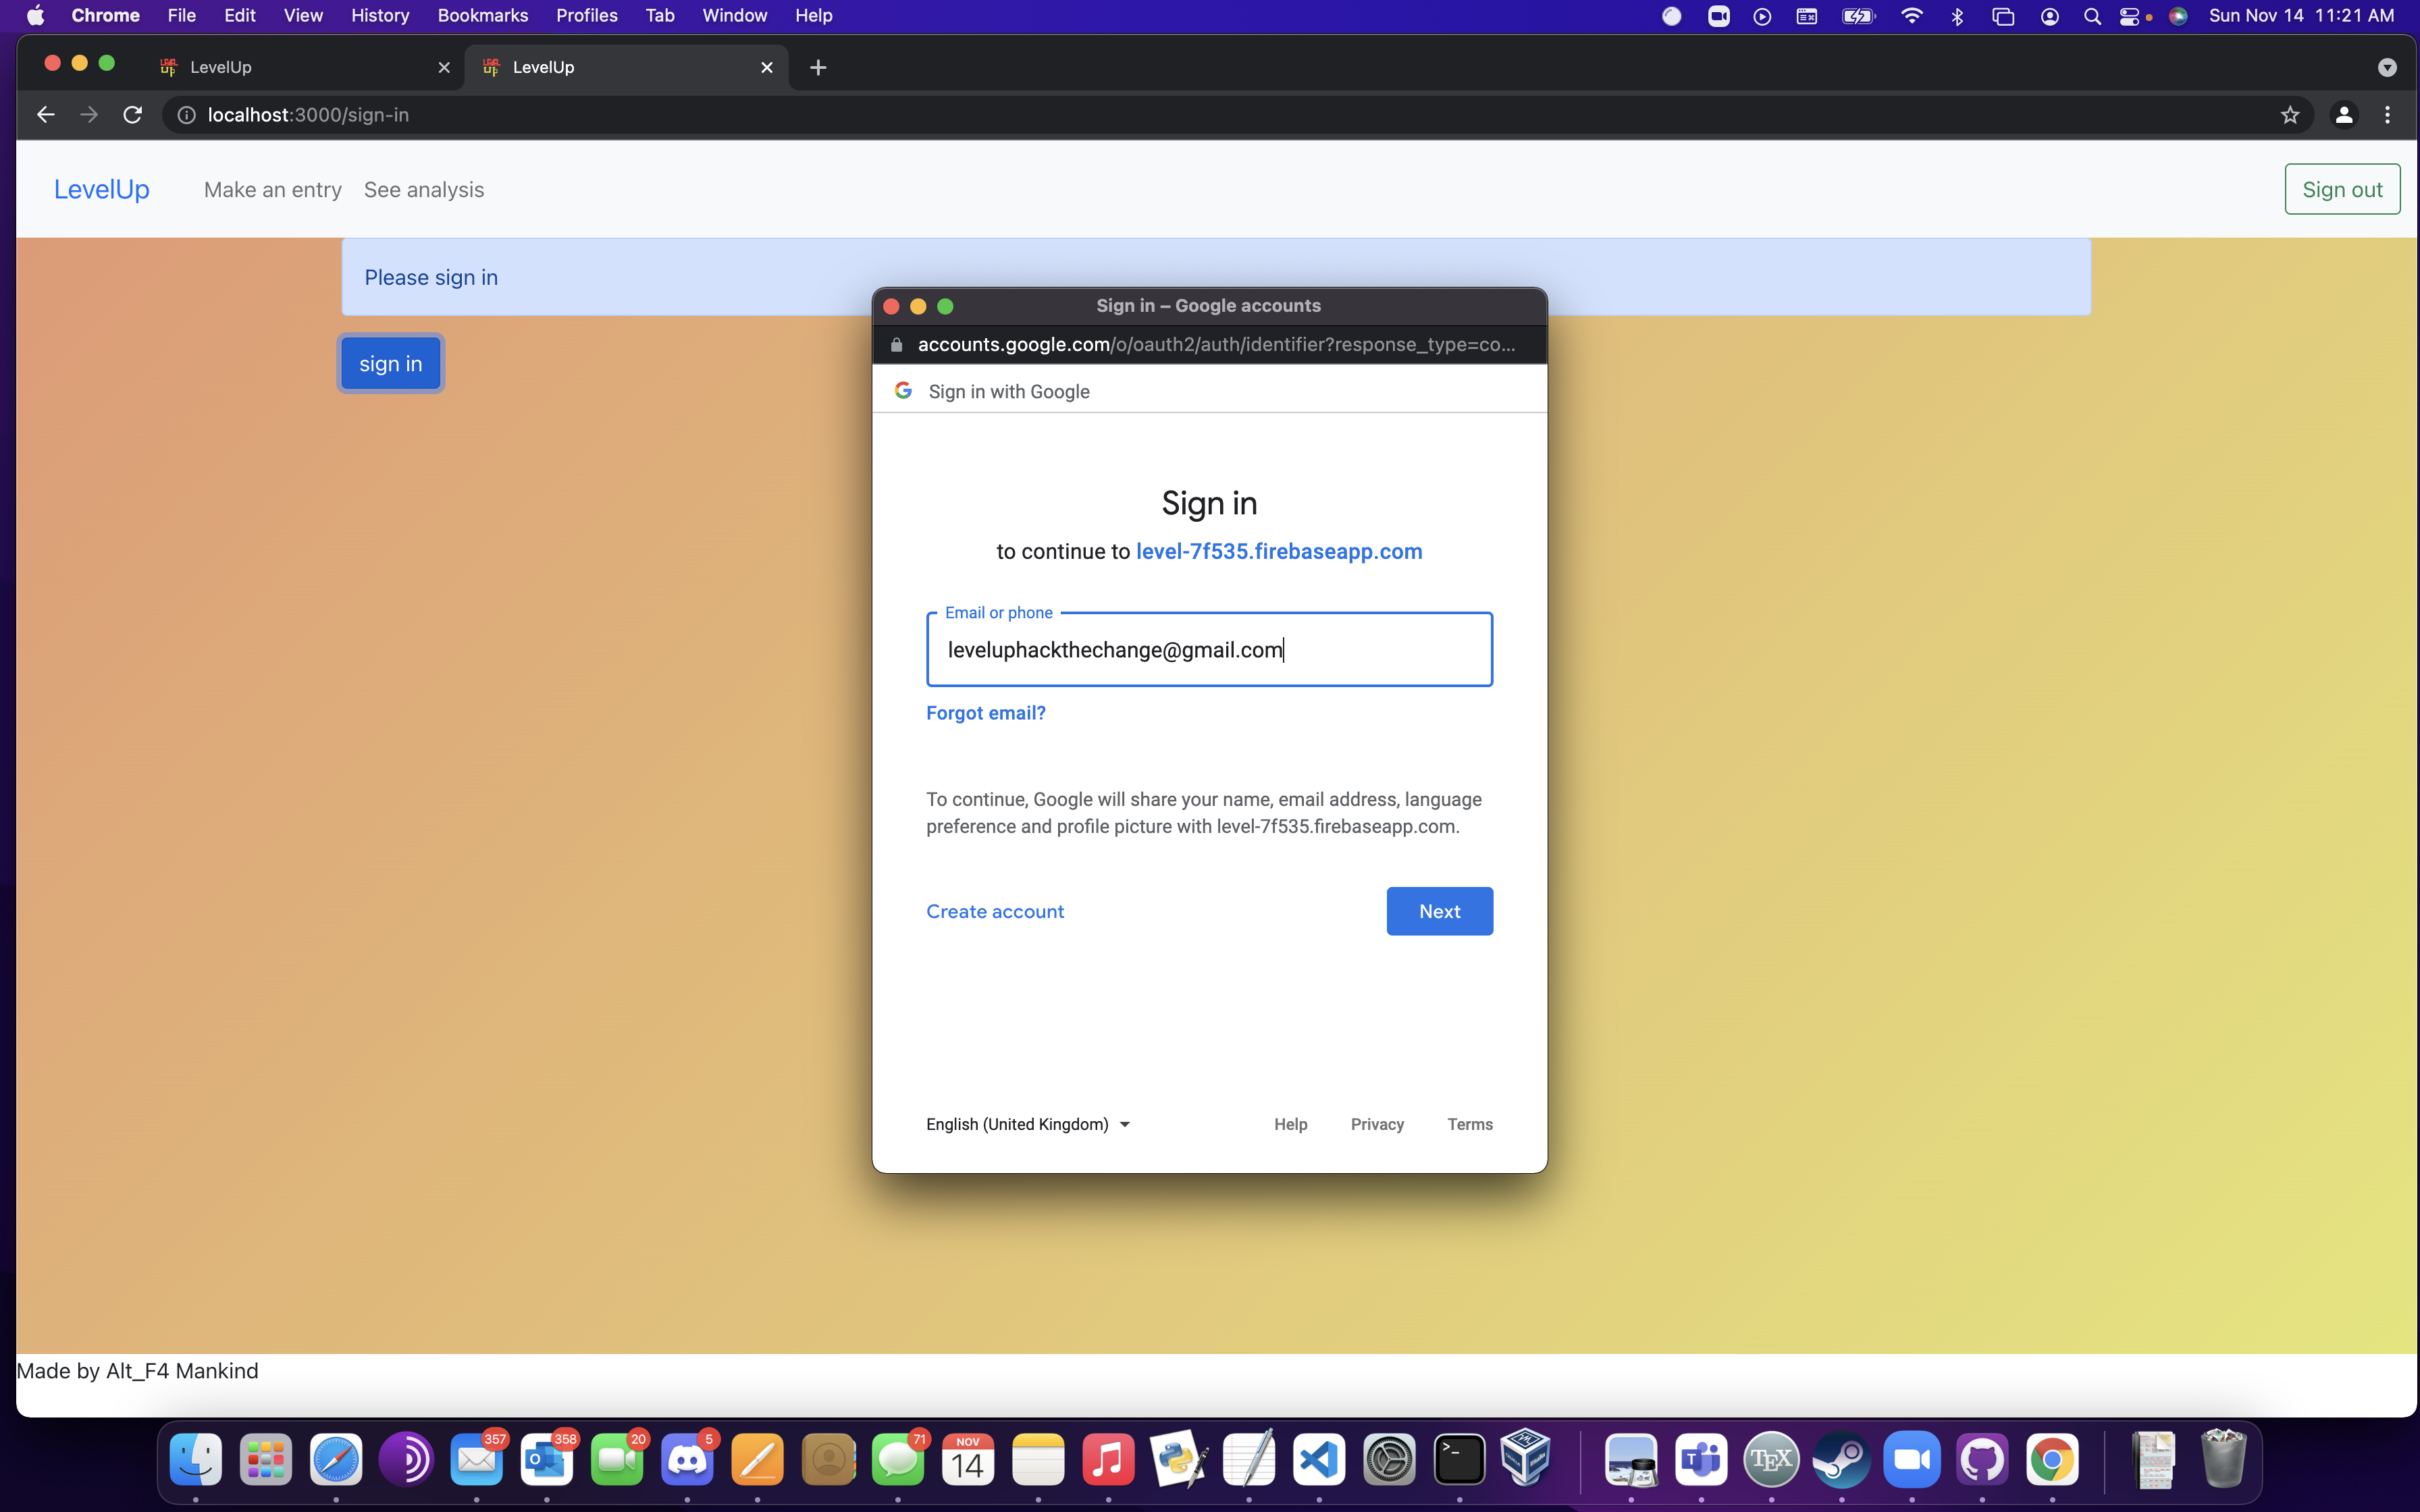
Task: Open Control Center in menu bar
Action: pos(2129,16)
